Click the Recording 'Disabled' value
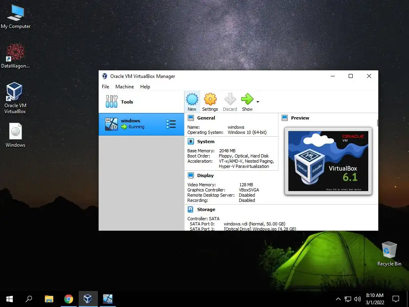 [x=247, y=200]
